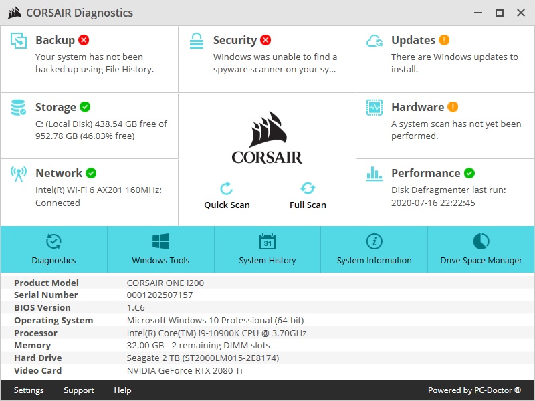
Task: Open the System History tab
Action: tap(267, 249)
